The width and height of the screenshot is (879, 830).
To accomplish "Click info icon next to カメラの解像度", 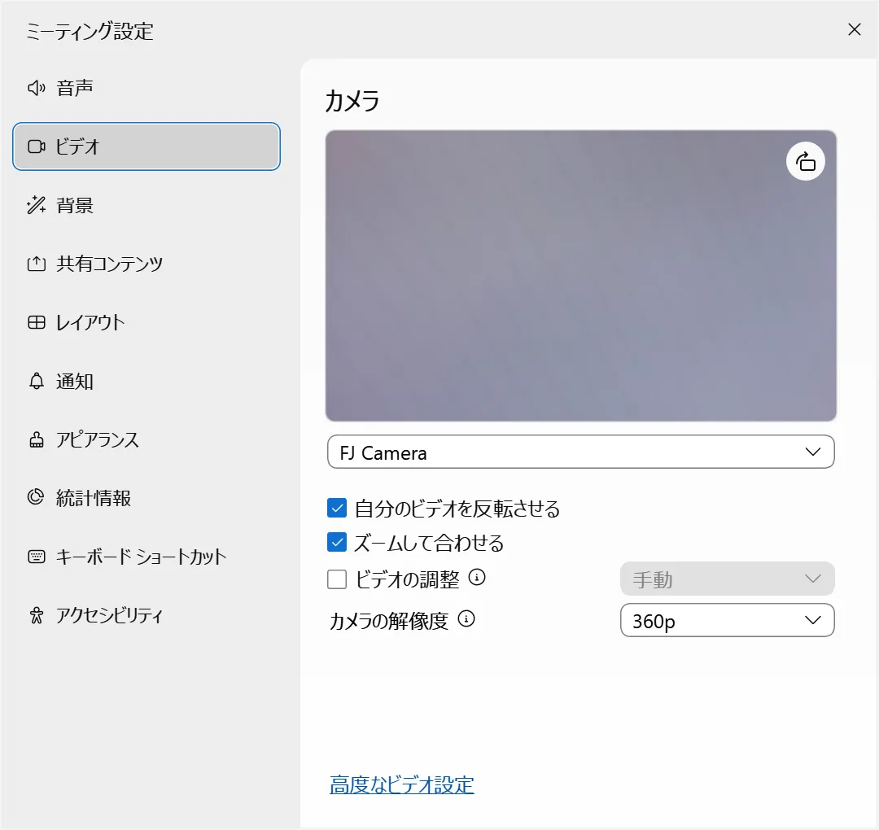I will 466,619.
